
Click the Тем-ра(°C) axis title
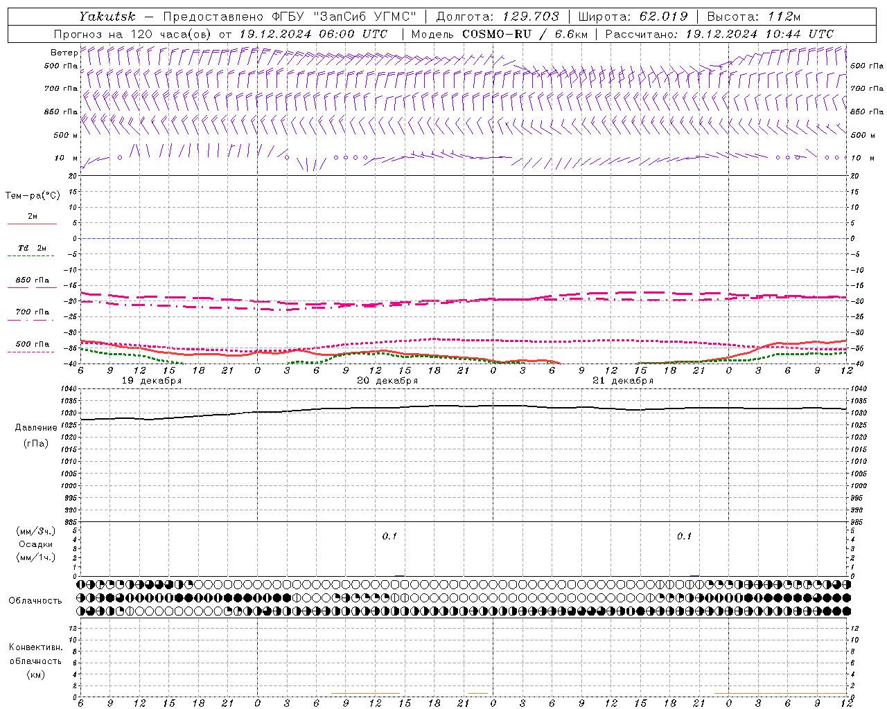click(33, 196)
